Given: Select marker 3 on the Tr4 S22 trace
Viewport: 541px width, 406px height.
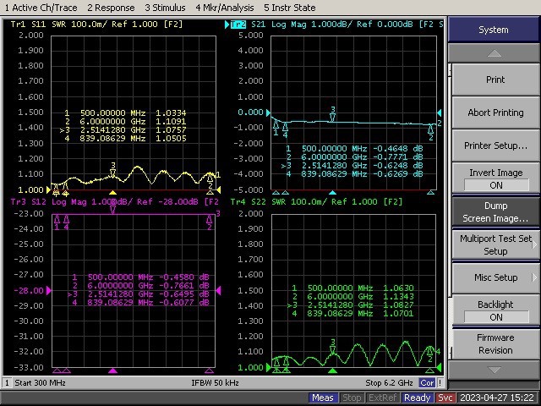Looking at the screenshot, I should point(332,347).
